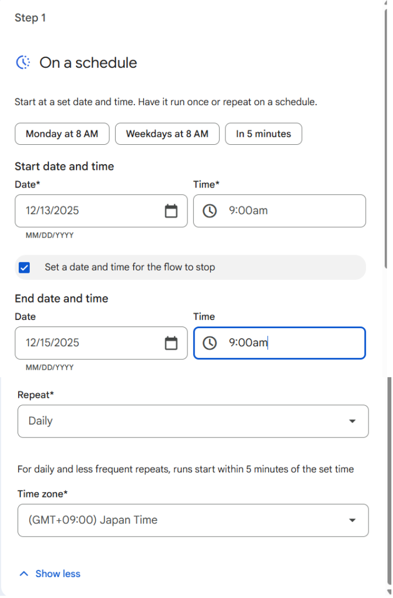Pick the In 5 minutes preset

point(263,134)
